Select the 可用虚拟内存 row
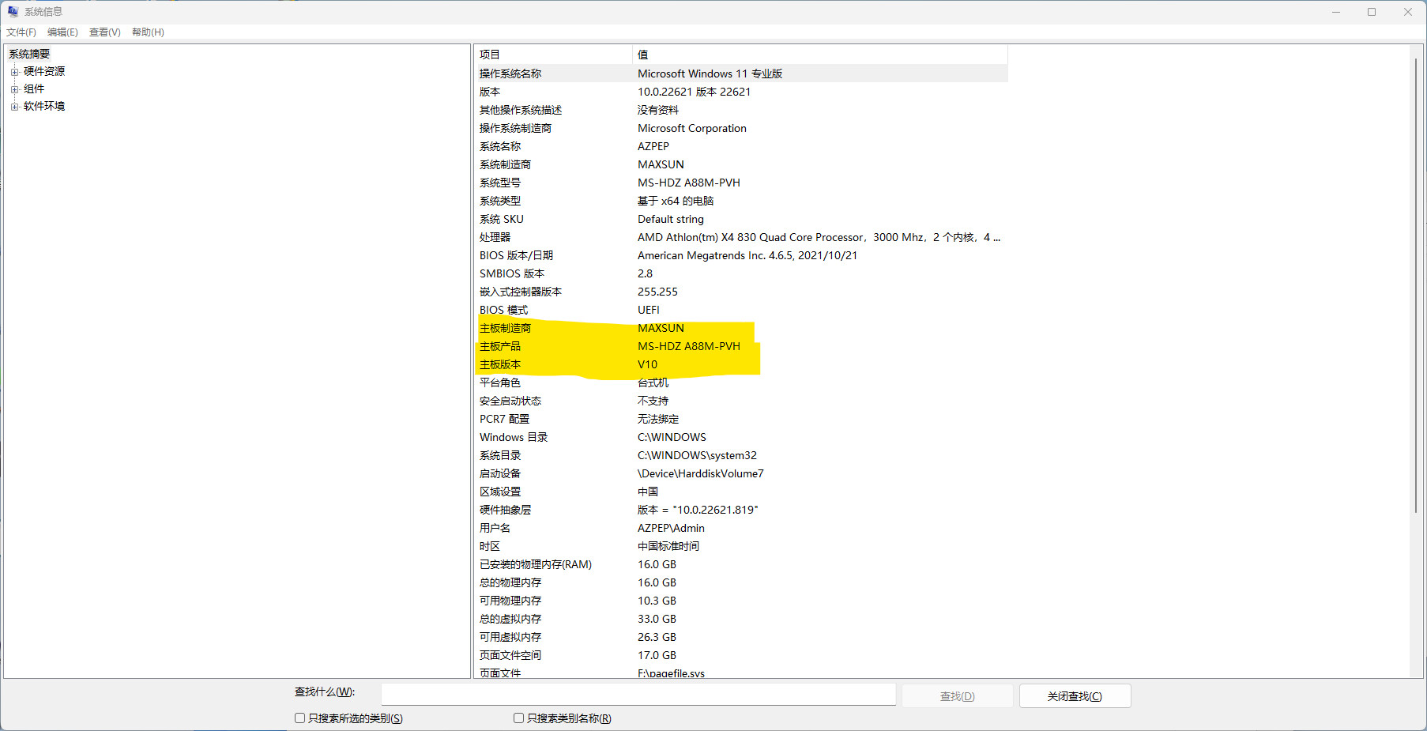Screen dimensions: 1427x731 coord(741,637)
